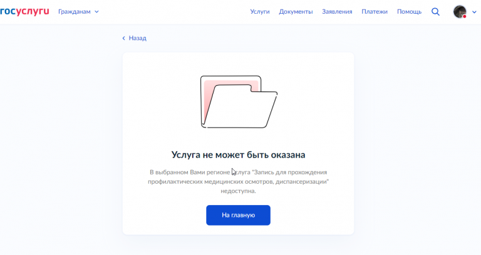Click the heading Услуга не может быть оказана
481x255 pixels.
coord(238,154)
